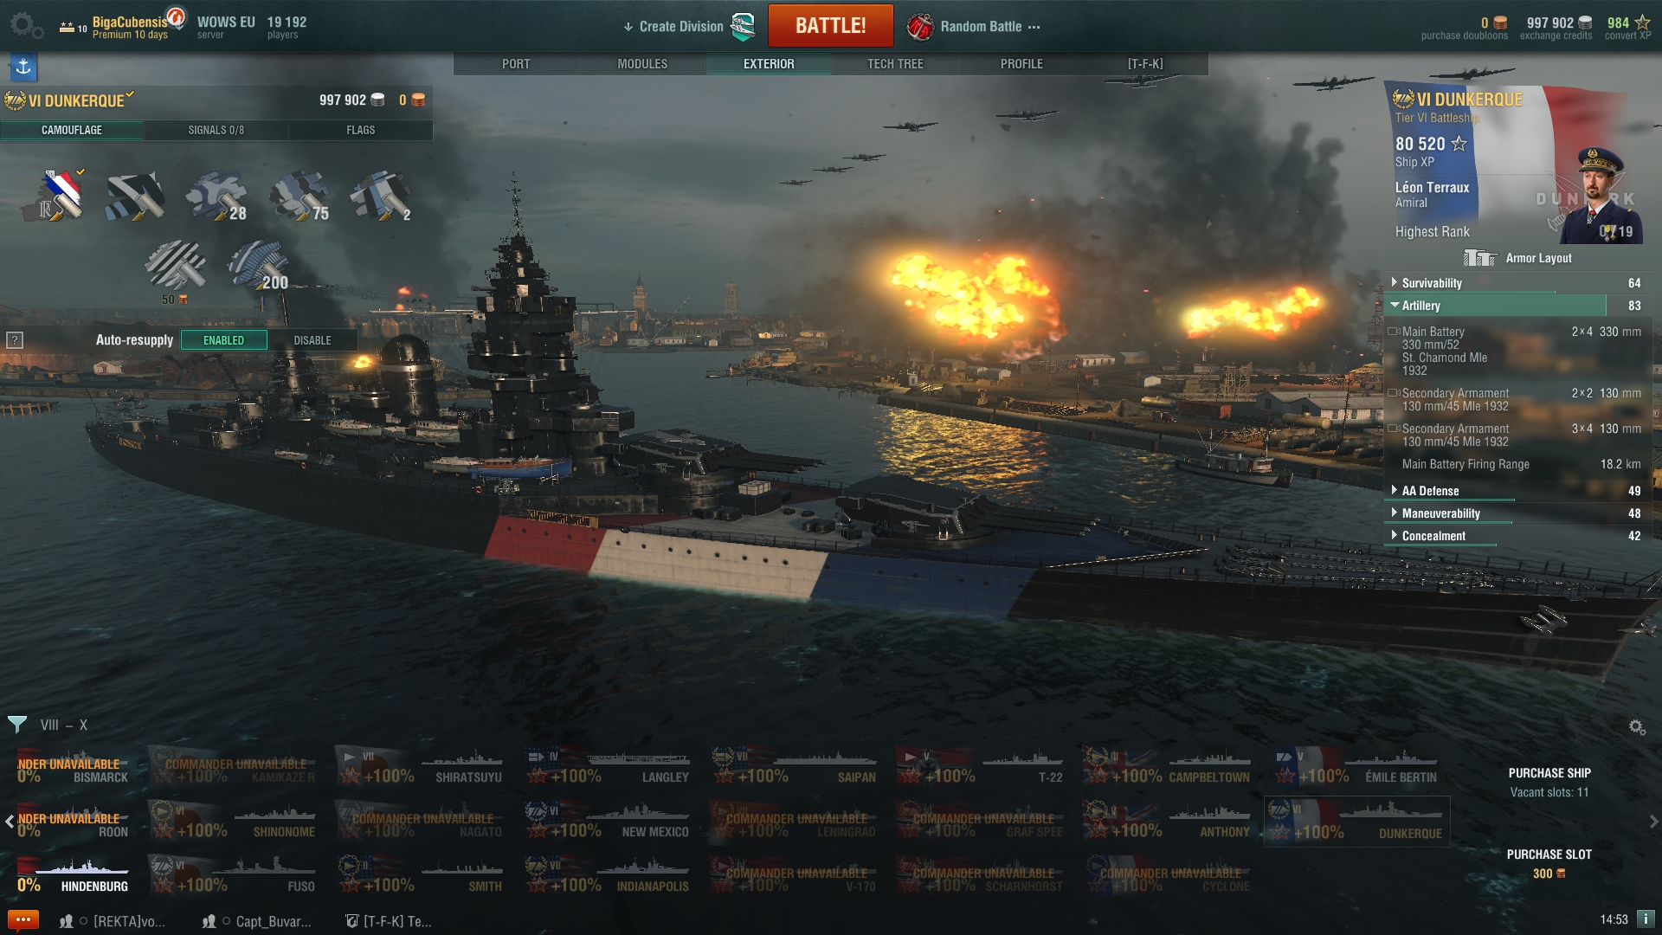Screen dimensions: 1662x935
Task: Select the camouflage with 75 in stock
Action: (300, 196)
